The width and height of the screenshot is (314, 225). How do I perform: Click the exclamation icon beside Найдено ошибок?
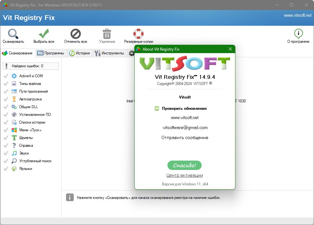coord(7,66)
